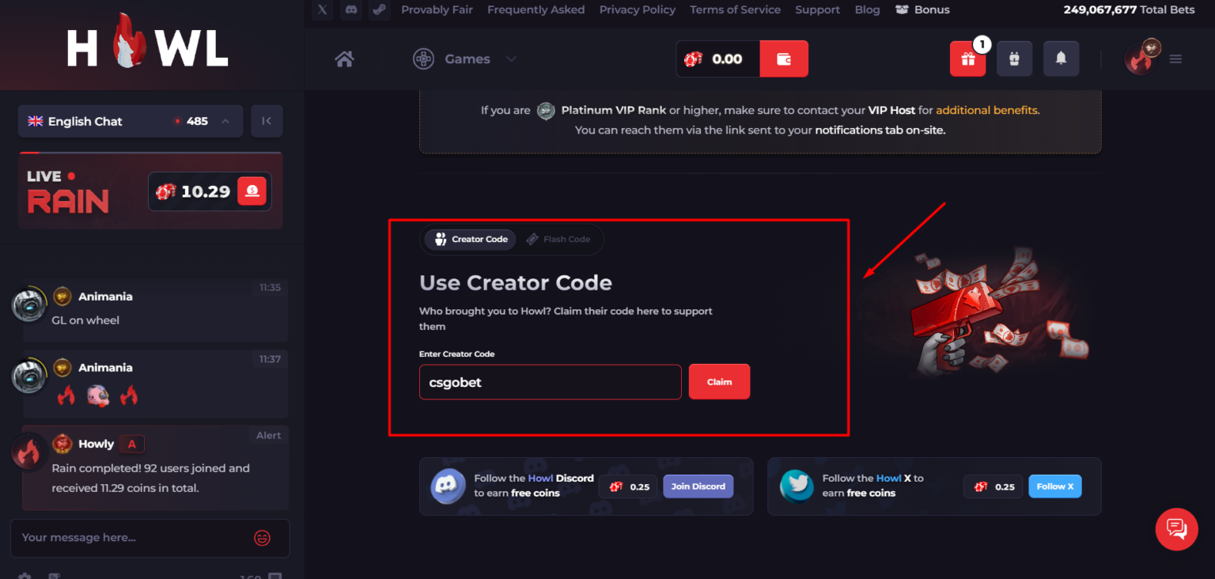1215x579 pixels.
Task: Select the Creator Code tab
Action: (471, 239)
